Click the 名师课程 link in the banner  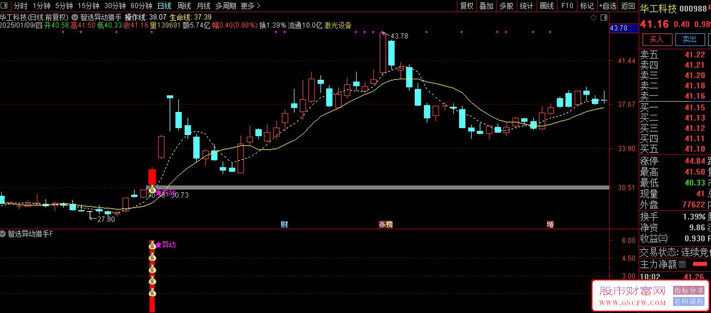[x=688, y=302]
